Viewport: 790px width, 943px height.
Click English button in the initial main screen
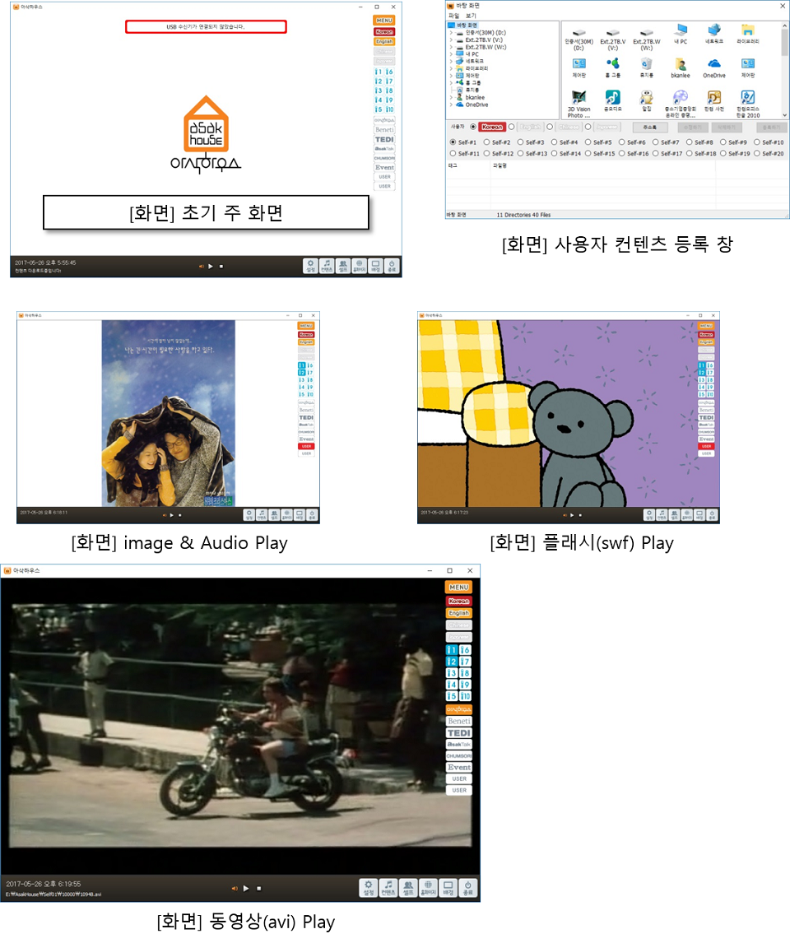tap(384, 41)
